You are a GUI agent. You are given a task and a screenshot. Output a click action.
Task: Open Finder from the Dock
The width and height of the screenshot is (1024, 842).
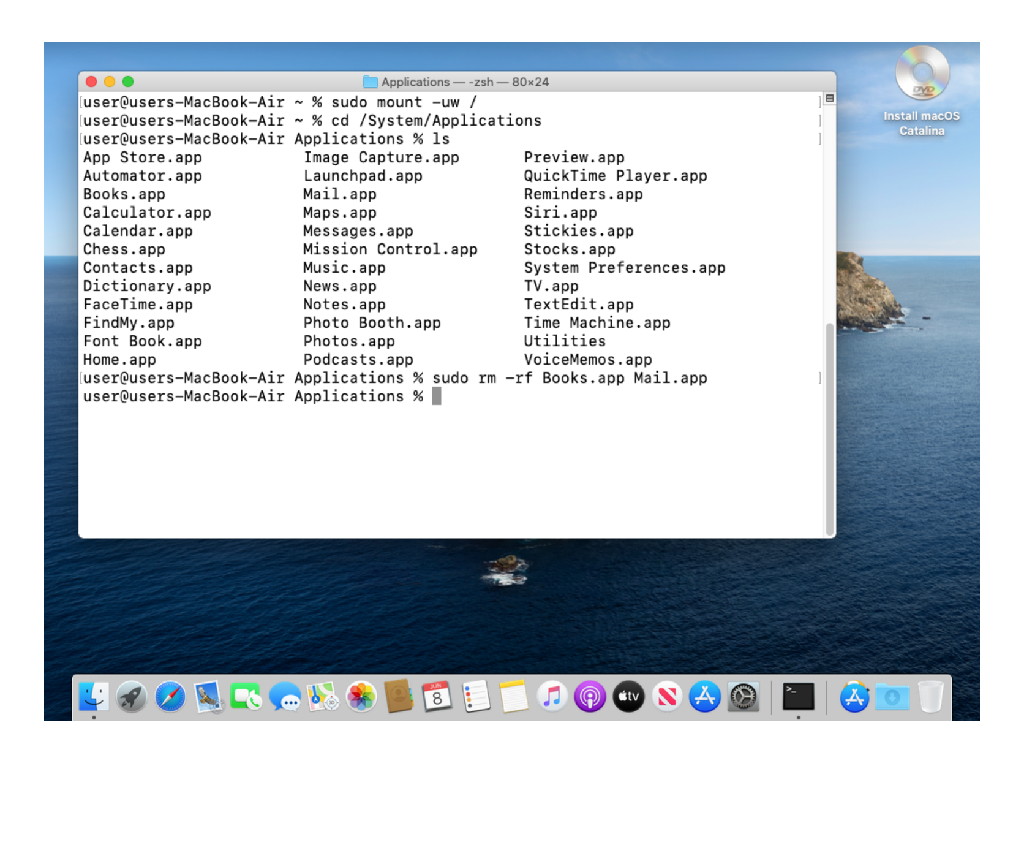click(x=94, y=697)
